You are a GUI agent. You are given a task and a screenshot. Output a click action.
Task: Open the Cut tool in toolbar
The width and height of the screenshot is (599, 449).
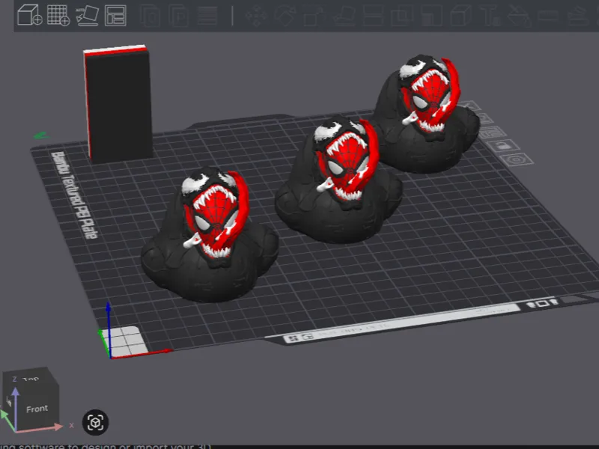(373, 16)
